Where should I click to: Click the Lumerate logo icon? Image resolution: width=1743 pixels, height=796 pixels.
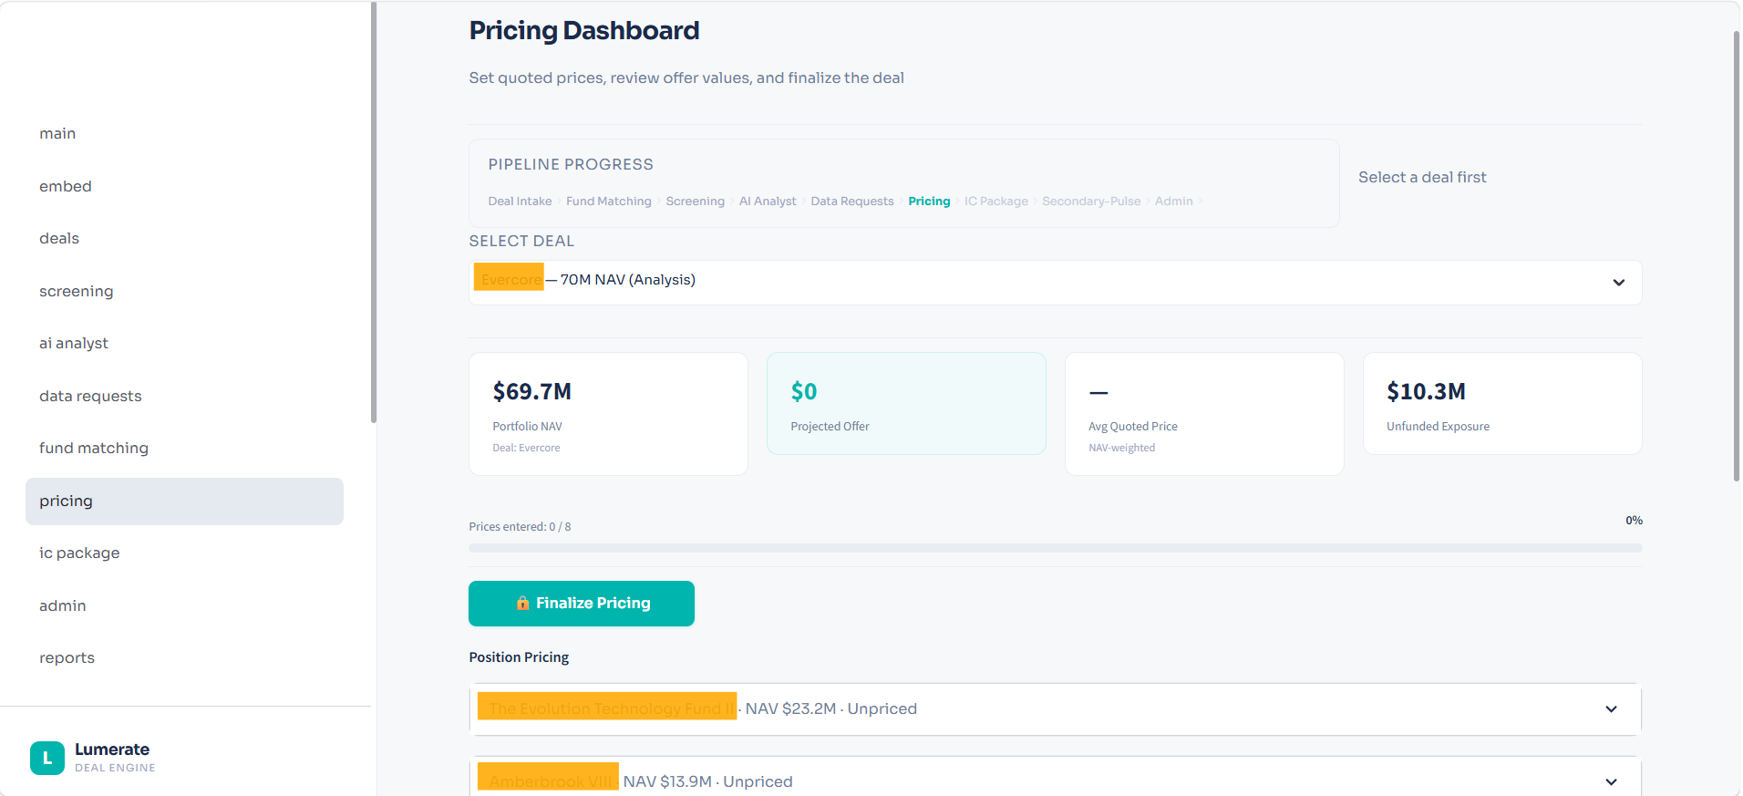47,758
